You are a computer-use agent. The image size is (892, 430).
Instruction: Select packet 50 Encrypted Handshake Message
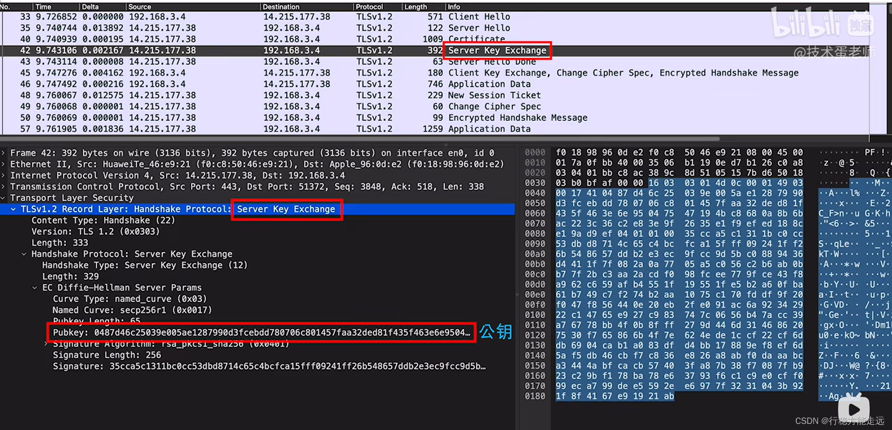[x=435, y=117]
